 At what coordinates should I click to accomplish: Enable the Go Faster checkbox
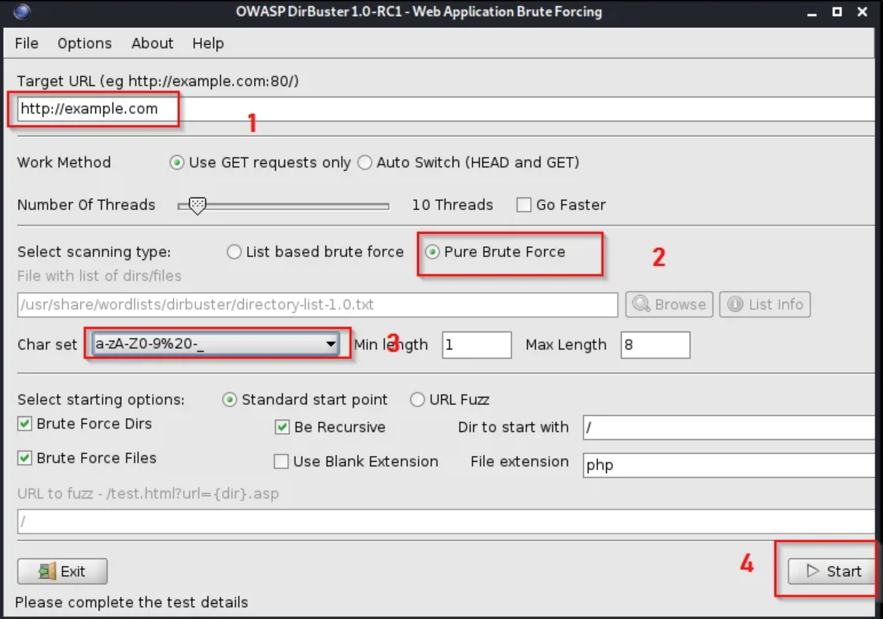(x=524, y=205)
